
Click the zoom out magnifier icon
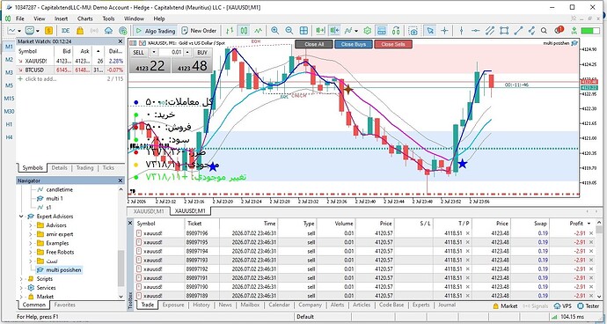pos(289,31)
